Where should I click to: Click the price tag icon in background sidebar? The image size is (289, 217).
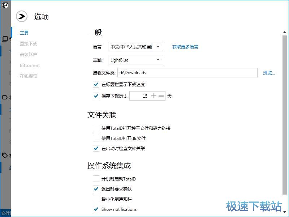pyautogui.click(x=5, y=156)
